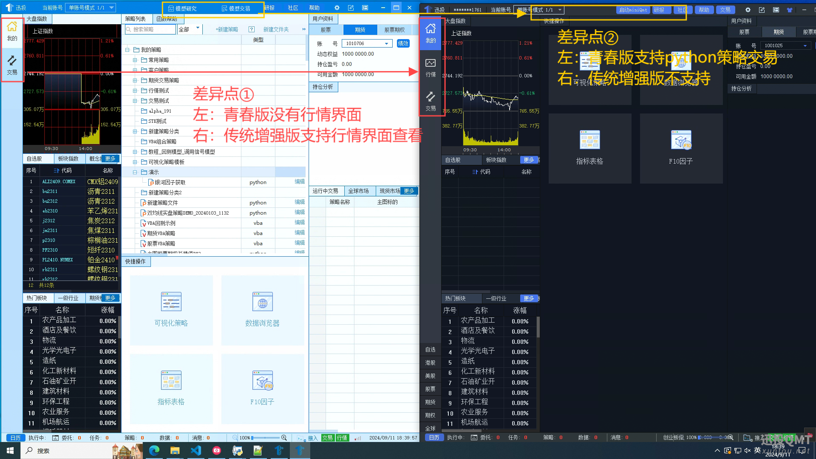Open 模型交易 in the top toolbar

point(236,8)
